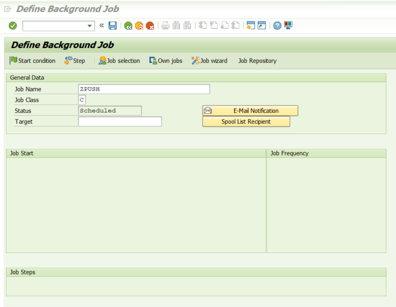This screenshot has height=307, width=396.
Task: Click the Step toolbar button
Action: point(74,61)
